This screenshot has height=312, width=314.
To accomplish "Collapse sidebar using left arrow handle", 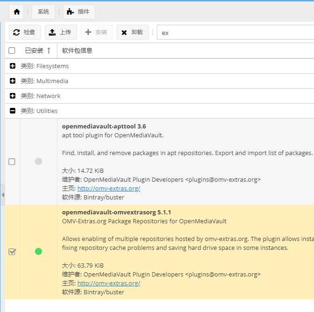I will (3, 195).
